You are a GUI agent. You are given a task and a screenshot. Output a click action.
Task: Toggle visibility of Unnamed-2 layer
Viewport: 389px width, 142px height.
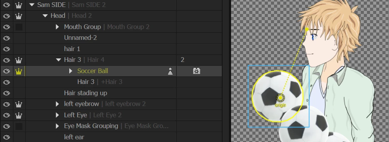6,38
